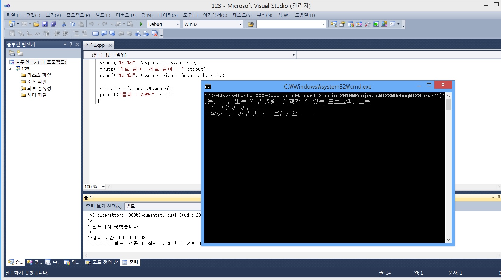This screenshot has height=280, width=501.
Task: Click the Copy icon in the toolbar
Action: [x=72, y=24]
